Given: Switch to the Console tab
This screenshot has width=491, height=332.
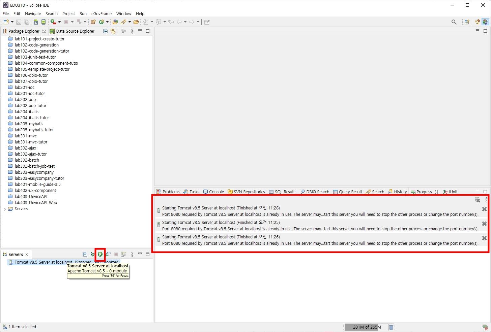Looking at the screenshot, I should pos(213,192).
